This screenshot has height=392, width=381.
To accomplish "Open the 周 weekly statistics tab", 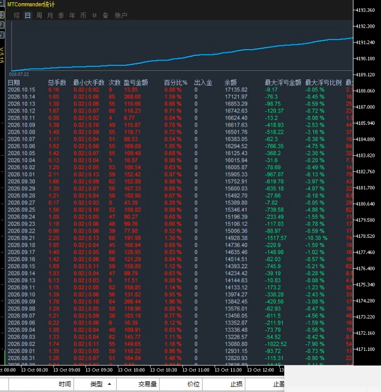I will click(39, 16).
